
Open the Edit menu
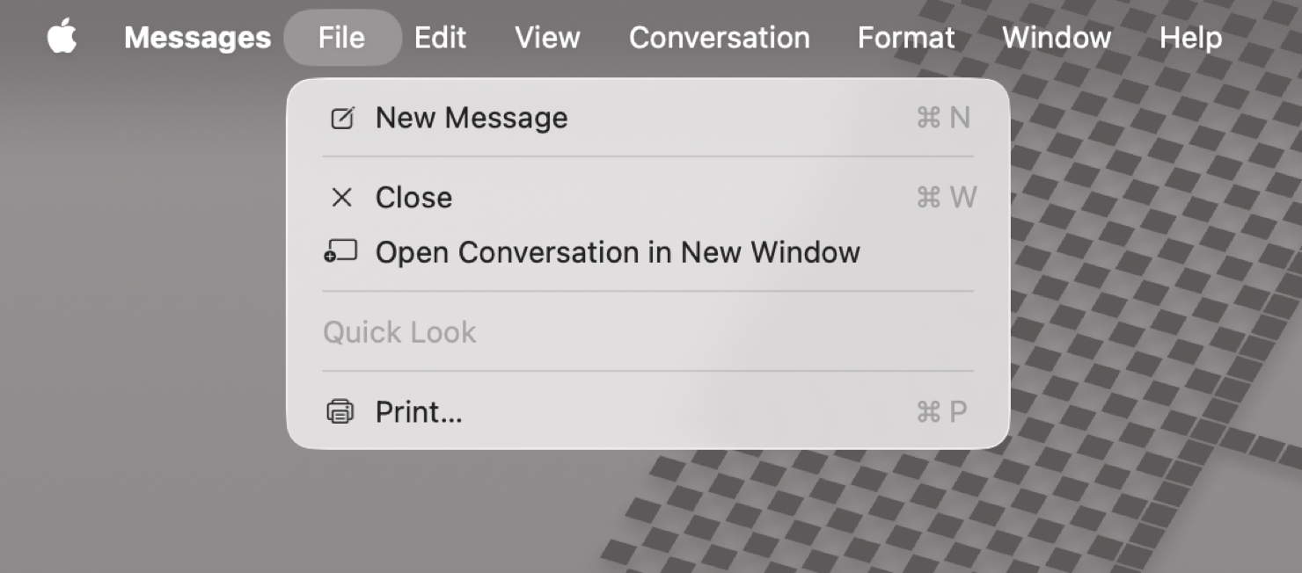pyautogui.click(x=440, y=37)
